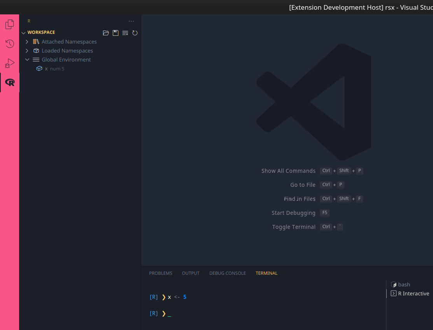This screenshot has width=433, height=330.
Task: Click the Attached Namespaces label
Action: (x=69, y=42)
